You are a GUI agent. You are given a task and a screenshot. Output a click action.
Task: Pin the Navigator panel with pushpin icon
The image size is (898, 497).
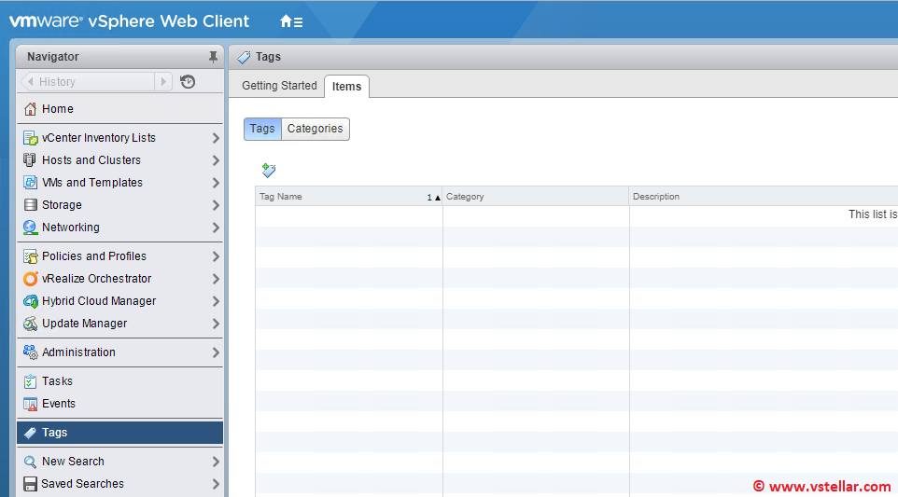(x=213, y=57)
